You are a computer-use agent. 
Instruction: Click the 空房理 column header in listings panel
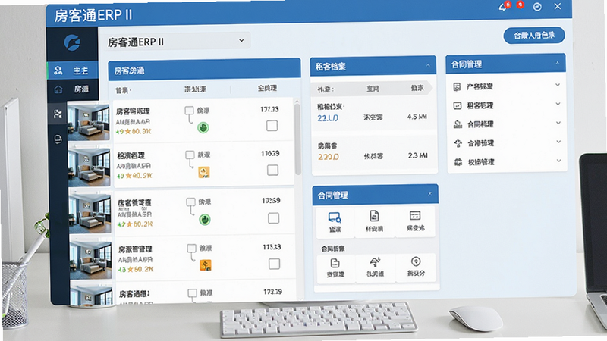[267, 88]
